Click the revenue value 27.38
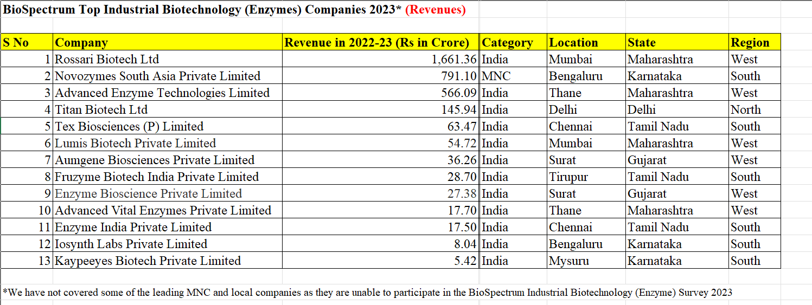 click(x=381, y=193)
